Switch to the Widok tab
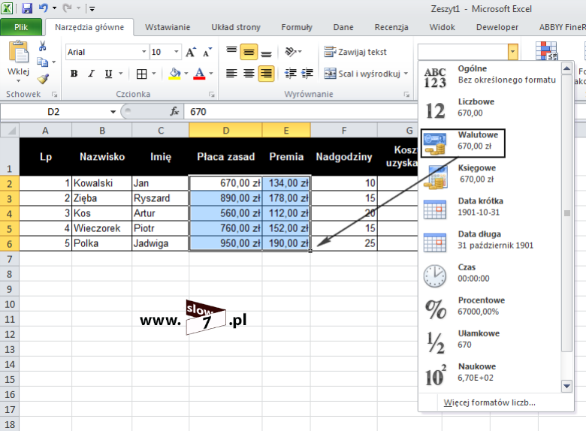 [442, 27]
